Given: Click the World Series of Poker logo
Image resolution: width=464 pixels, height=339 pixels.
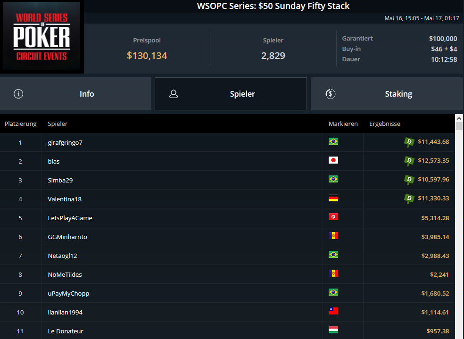Looking at the screenshot, I should 41,36.
